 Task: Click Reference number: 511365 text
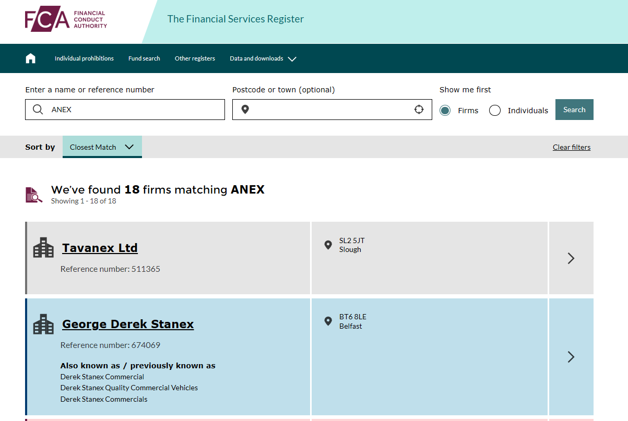(x=110, y=269)
